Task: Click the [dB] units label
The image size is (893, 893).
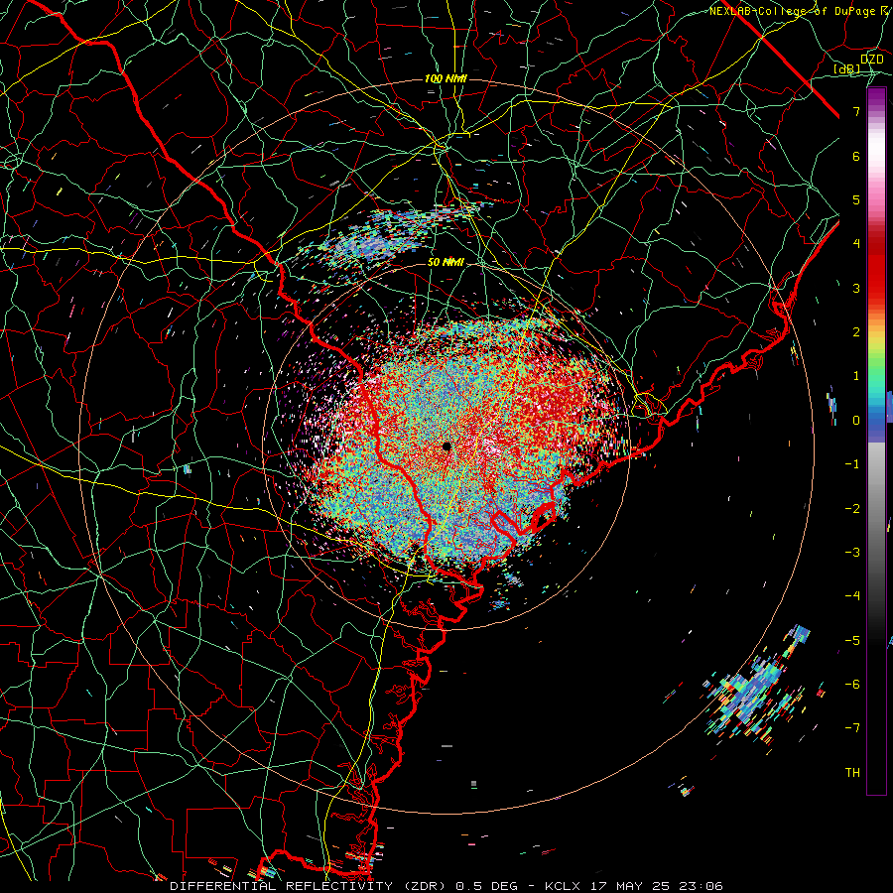Action: [846, 68]
